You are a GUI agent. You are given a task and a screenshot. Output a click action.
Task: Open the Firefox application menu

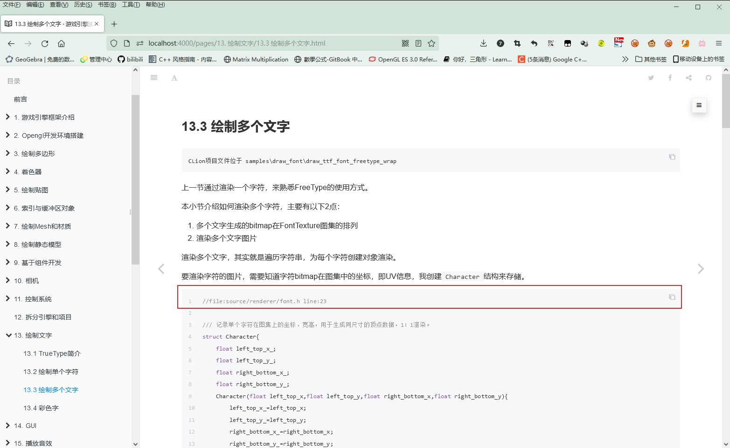click(x=719, y=43)
